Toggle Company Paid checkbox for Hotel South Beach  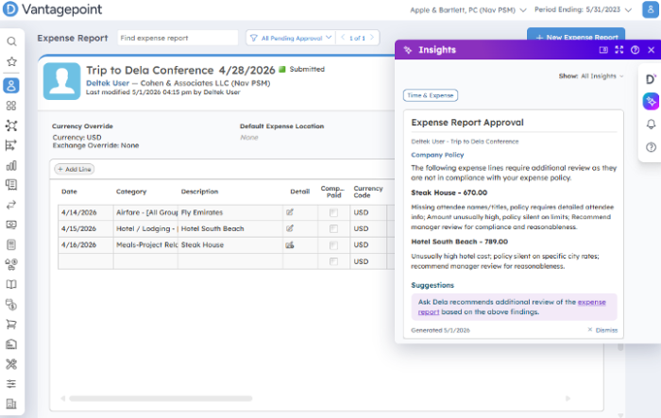(x=333, y=228)
